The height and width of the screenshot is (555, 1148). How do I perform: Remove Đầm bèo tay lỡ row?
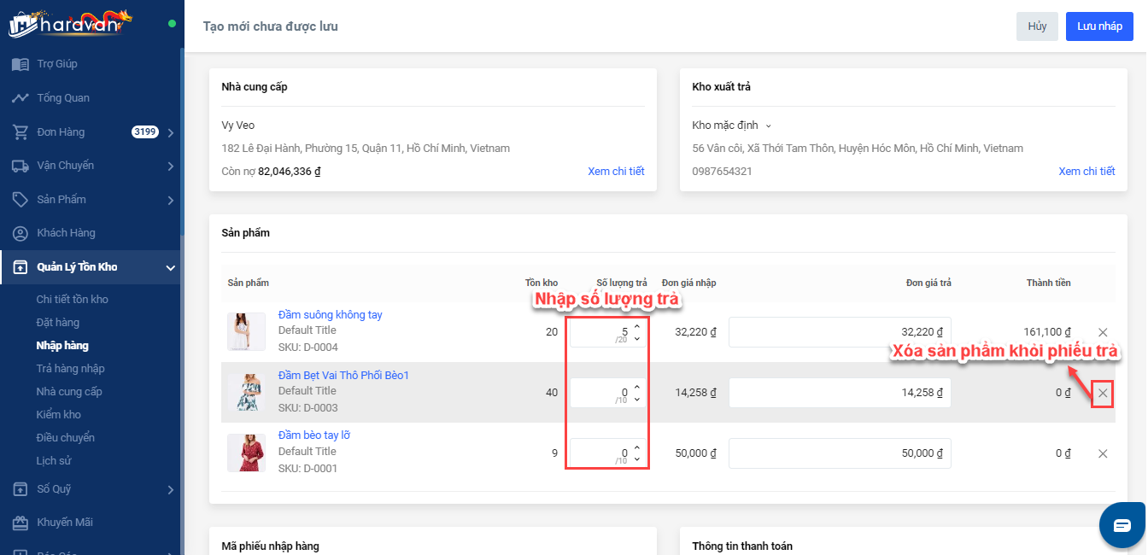(x=1103, y=453)
